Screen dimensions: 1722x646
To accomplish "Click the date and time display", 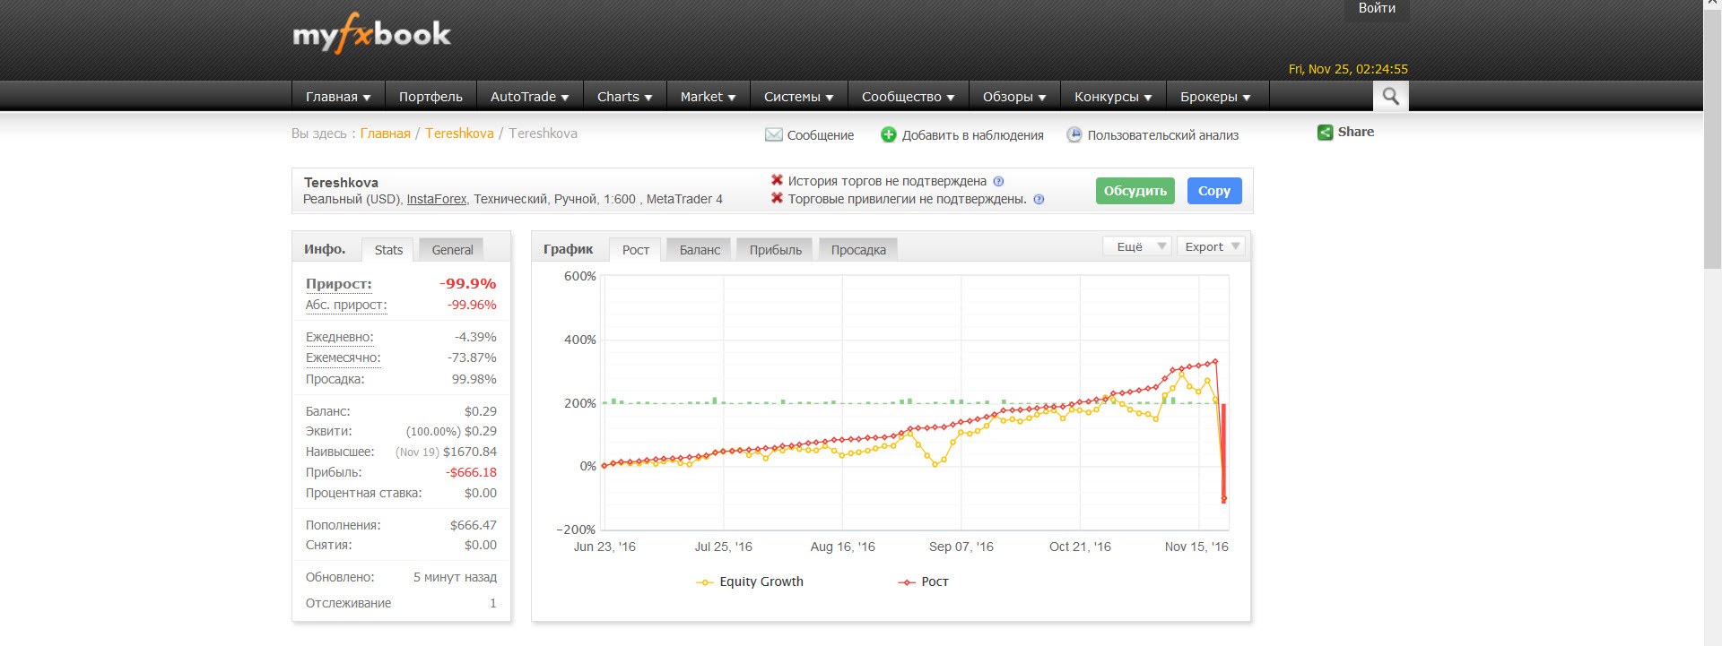I will pyautogui.click(x=1348, y=69).
